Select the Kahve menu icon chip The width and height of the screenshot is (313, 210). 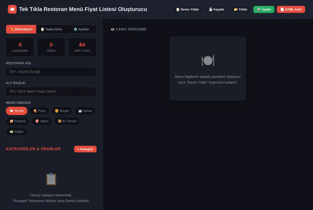(x=85, y=111)
